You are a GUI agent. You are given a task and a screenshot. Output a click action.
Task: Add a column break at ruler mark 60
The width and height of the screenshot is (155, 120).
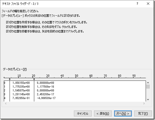90,78
